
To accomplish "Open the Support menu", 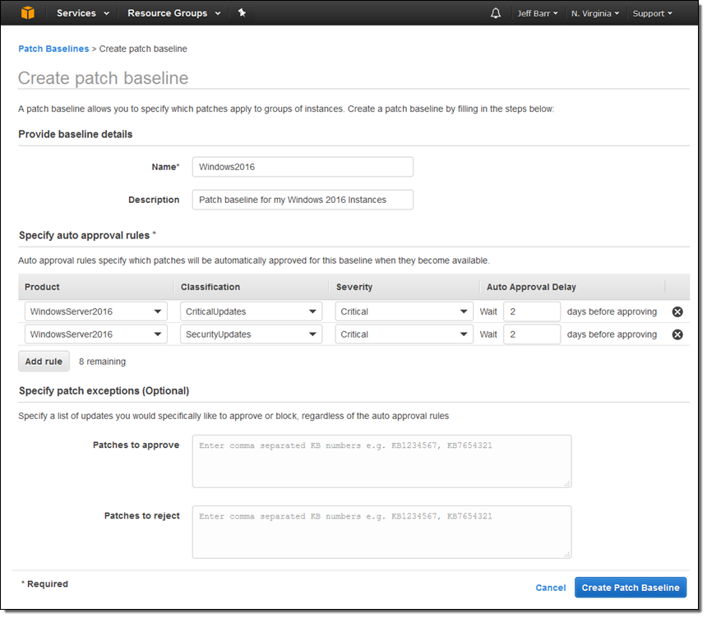I will (x=652, y=13).
